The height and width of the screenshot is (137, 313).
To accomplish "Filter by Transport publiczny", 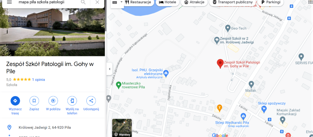I will [232, 2].
